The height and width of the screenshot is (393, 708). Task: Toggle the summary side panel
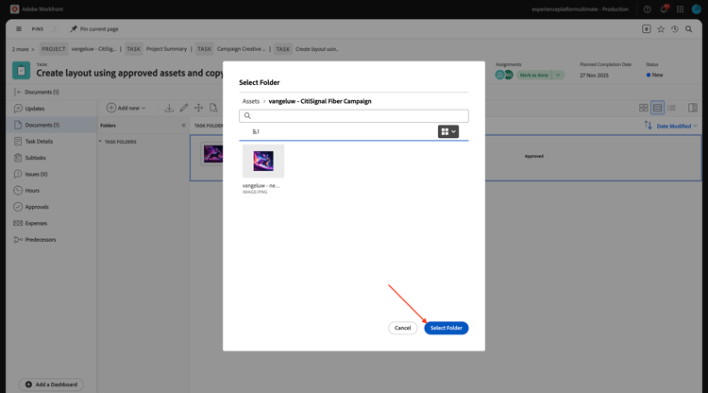(693, 108)
